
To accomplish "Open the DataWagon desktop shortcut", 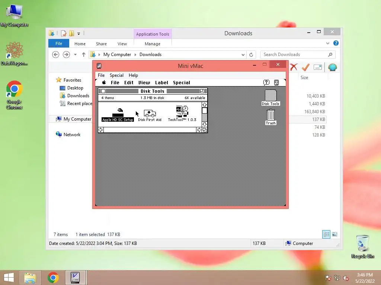I will [15, 53].
